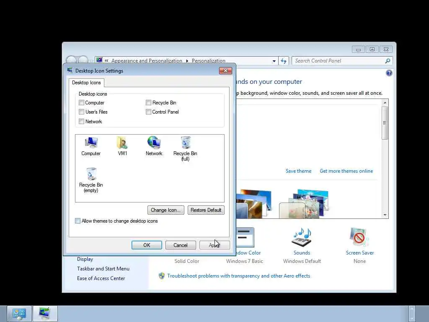Select the Computer icon in preview list

[x=91, y=146]
